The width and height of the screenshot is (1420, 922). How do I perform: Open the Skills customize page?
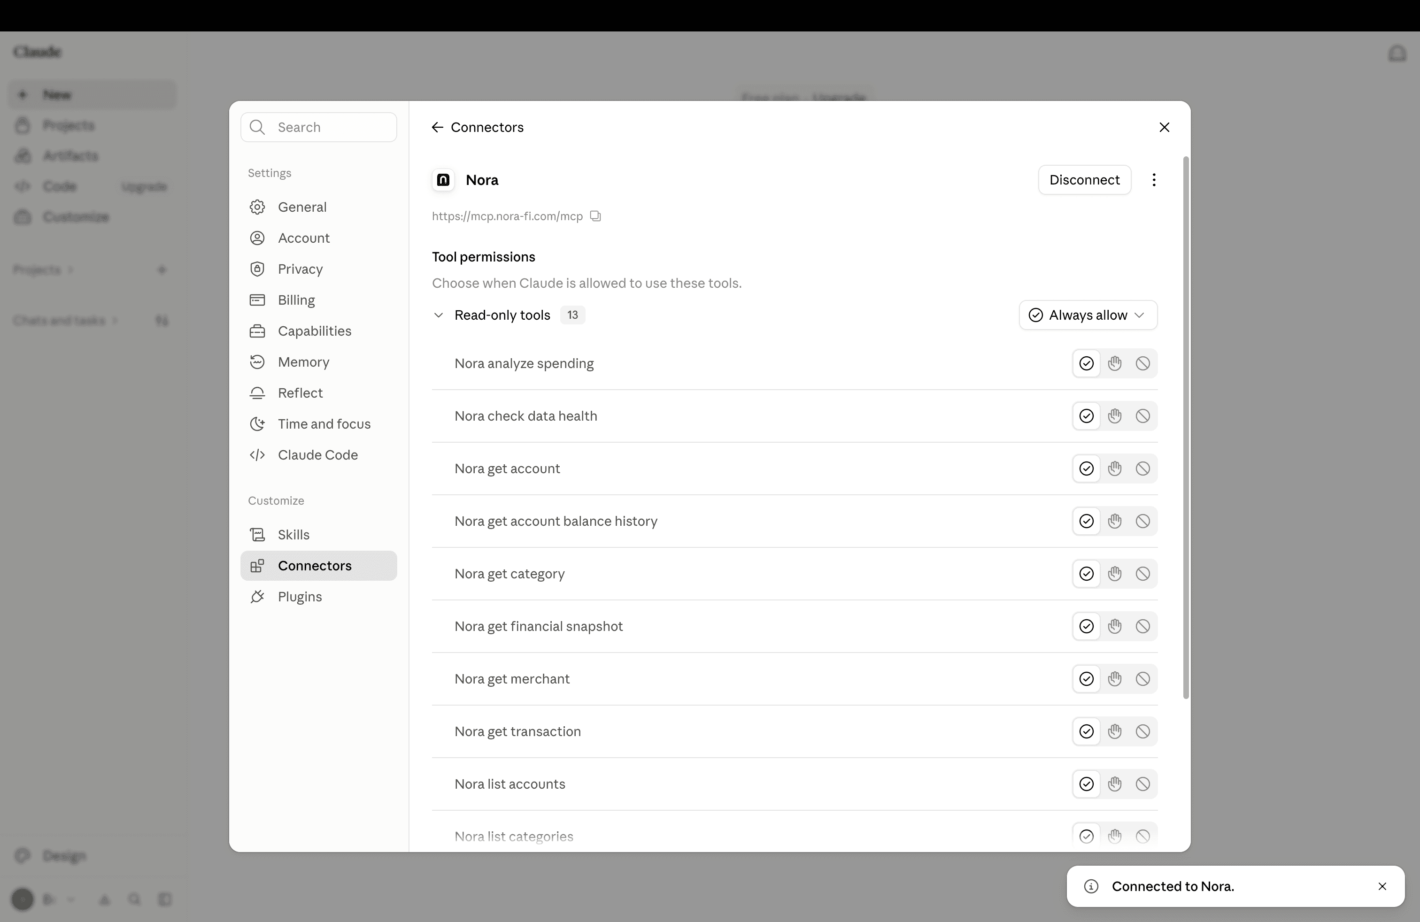(318, 534)
